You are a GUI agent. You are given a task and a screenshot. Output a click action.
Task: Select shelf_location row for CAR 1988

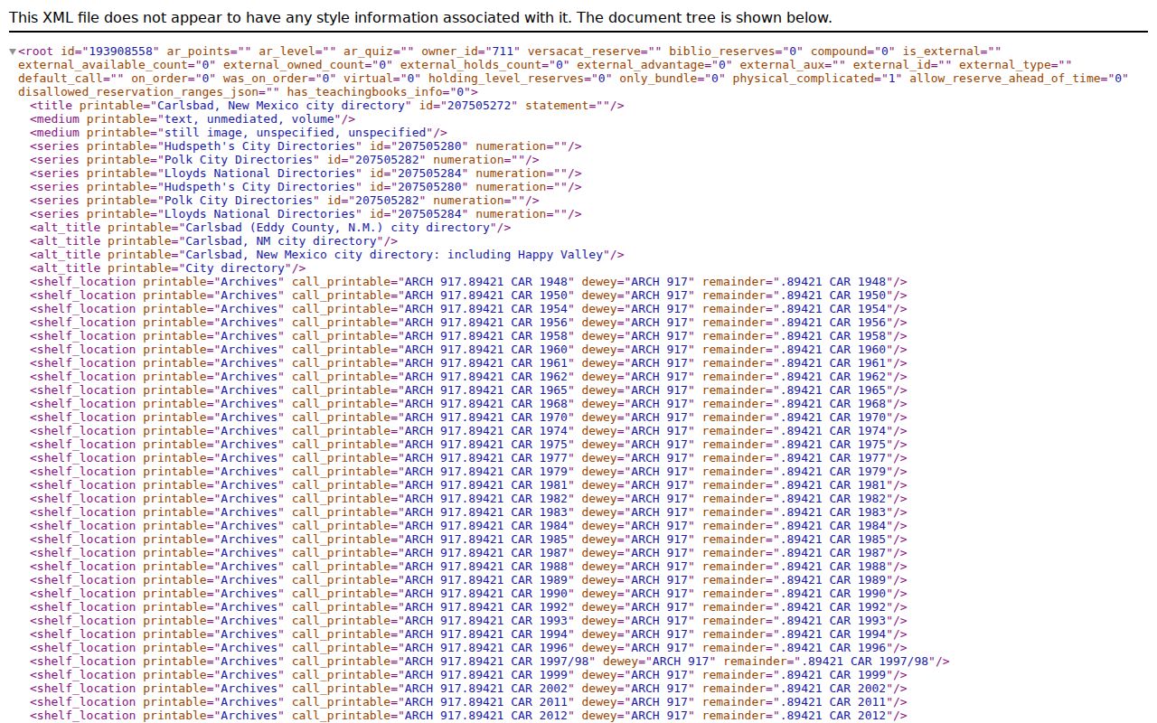pos(468,567)
